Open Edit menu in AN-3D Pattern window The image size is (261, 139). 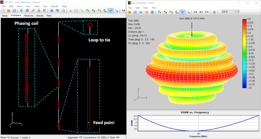tap(138, 8)
